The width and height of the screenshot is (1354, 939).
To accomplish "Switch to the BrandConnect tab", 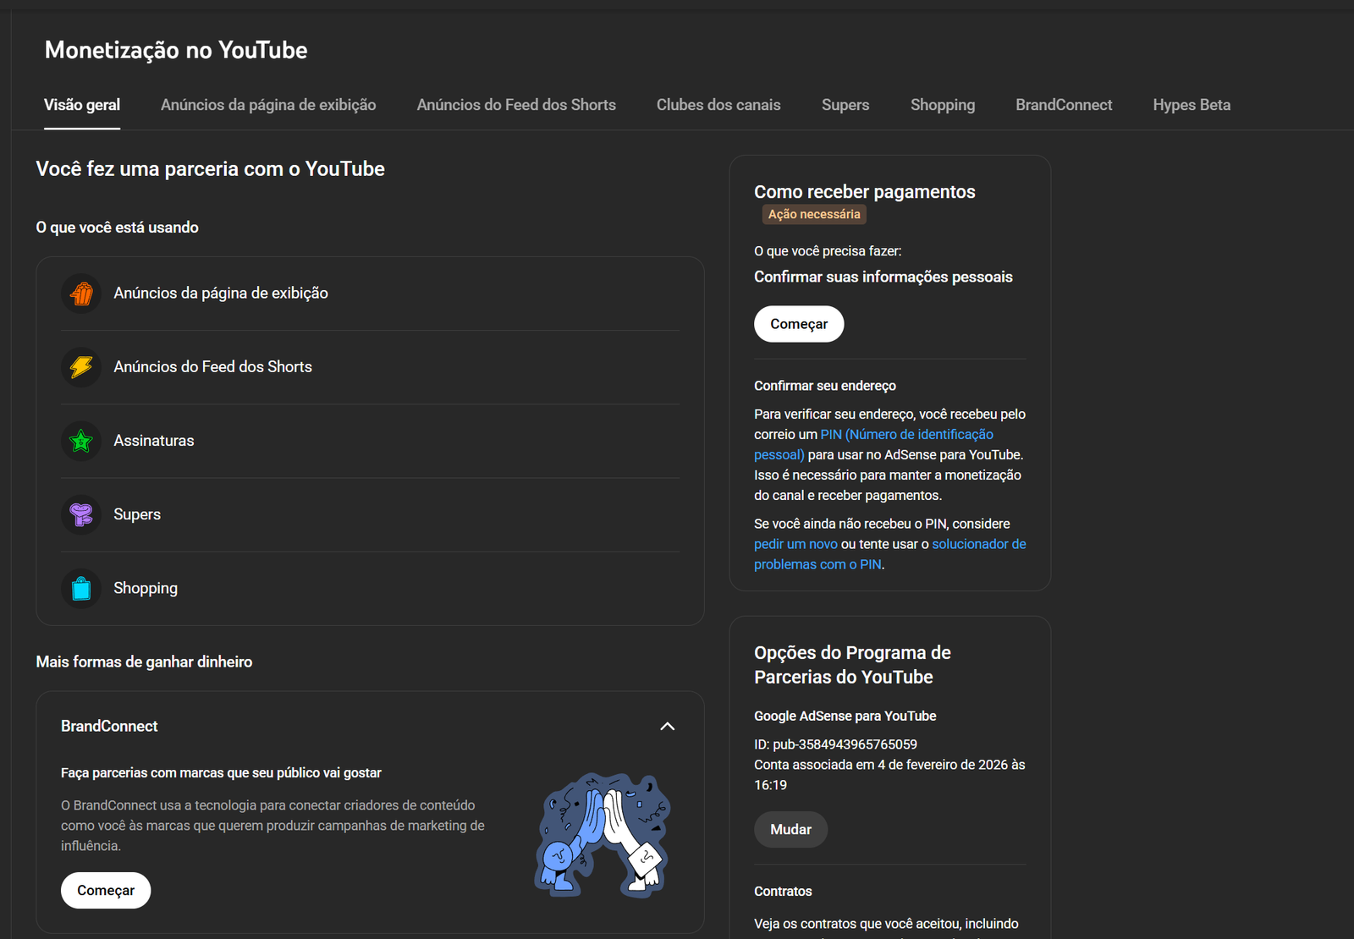I will click(1064, 105).
